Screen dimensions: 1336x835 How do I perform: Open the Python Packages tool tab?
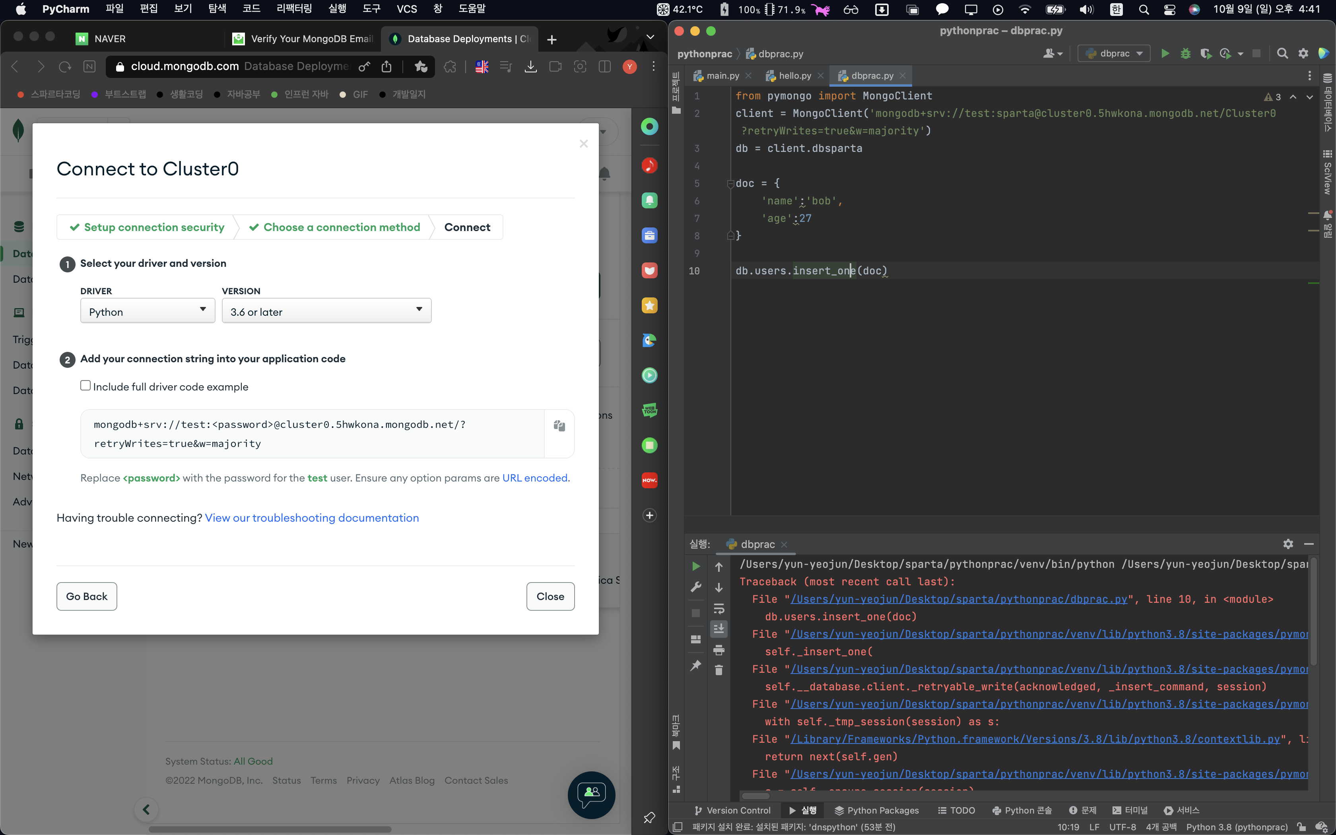(876, 810)
